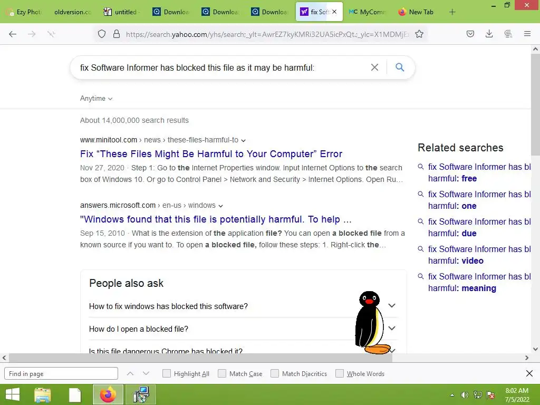Click in the Yahoo search input
Screen dimensions: 540x405
click(x=220, y=67)
